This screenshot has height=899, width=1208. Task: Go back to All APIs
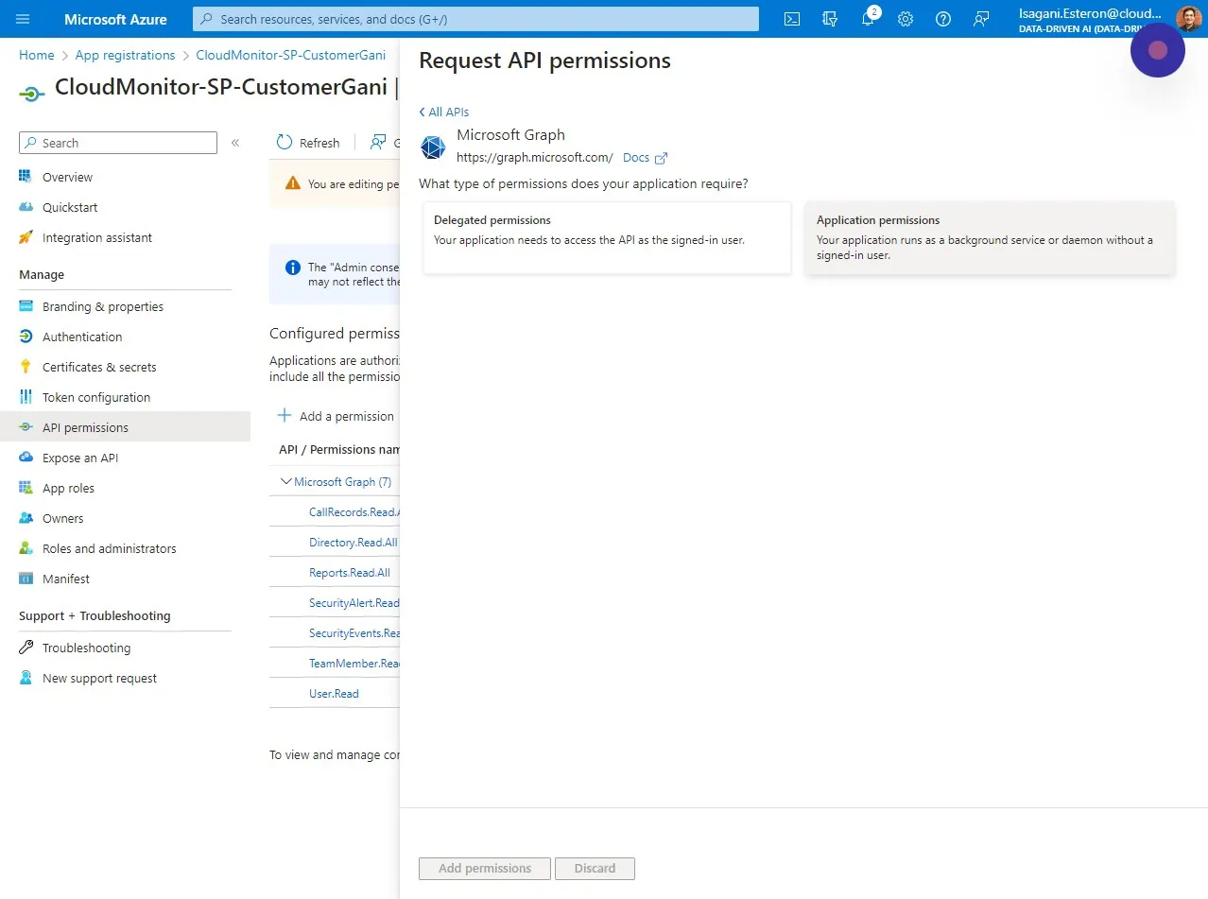click(x=444, y=112)
